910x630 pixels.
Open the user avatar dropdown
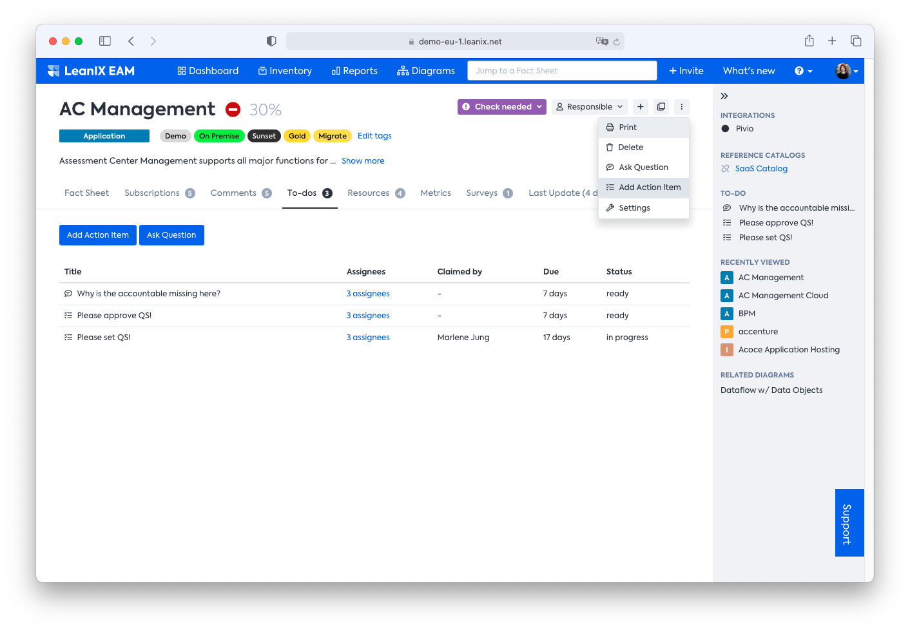847,71
